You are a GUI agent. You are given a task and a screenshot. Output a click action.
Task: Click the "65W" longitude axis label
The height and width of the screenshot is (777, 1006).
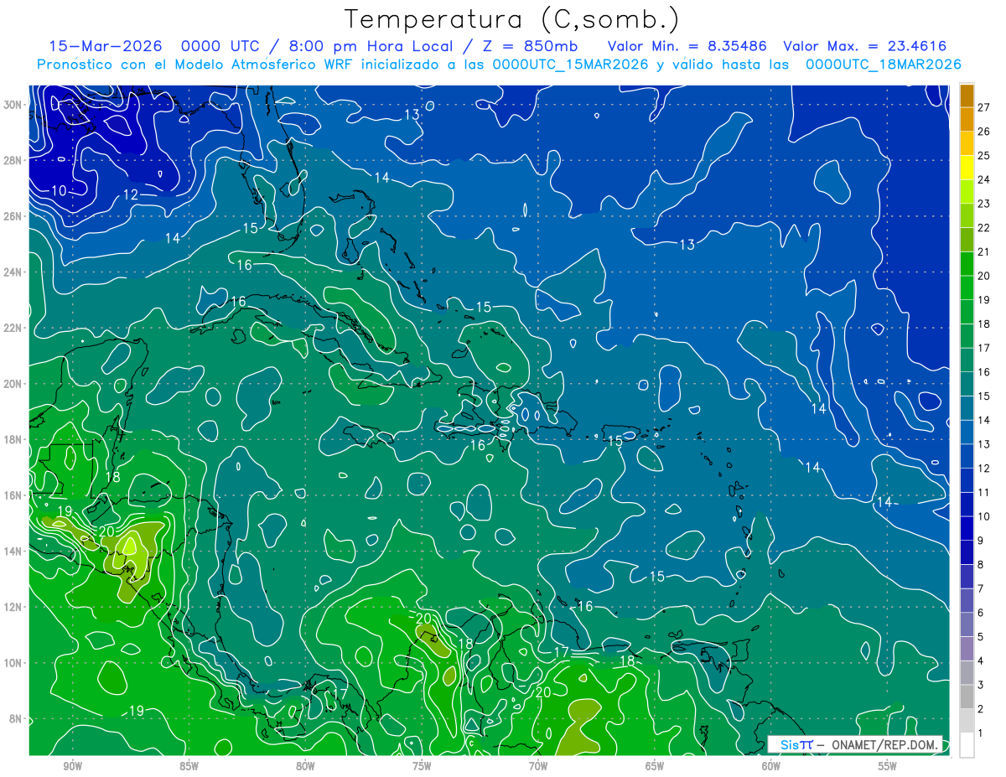(x=655, y=767)
